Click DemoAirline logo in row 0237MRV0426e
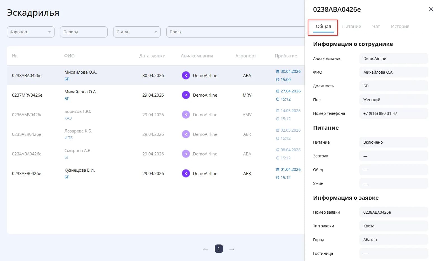 pyautogui.click(x=186, y=95)
